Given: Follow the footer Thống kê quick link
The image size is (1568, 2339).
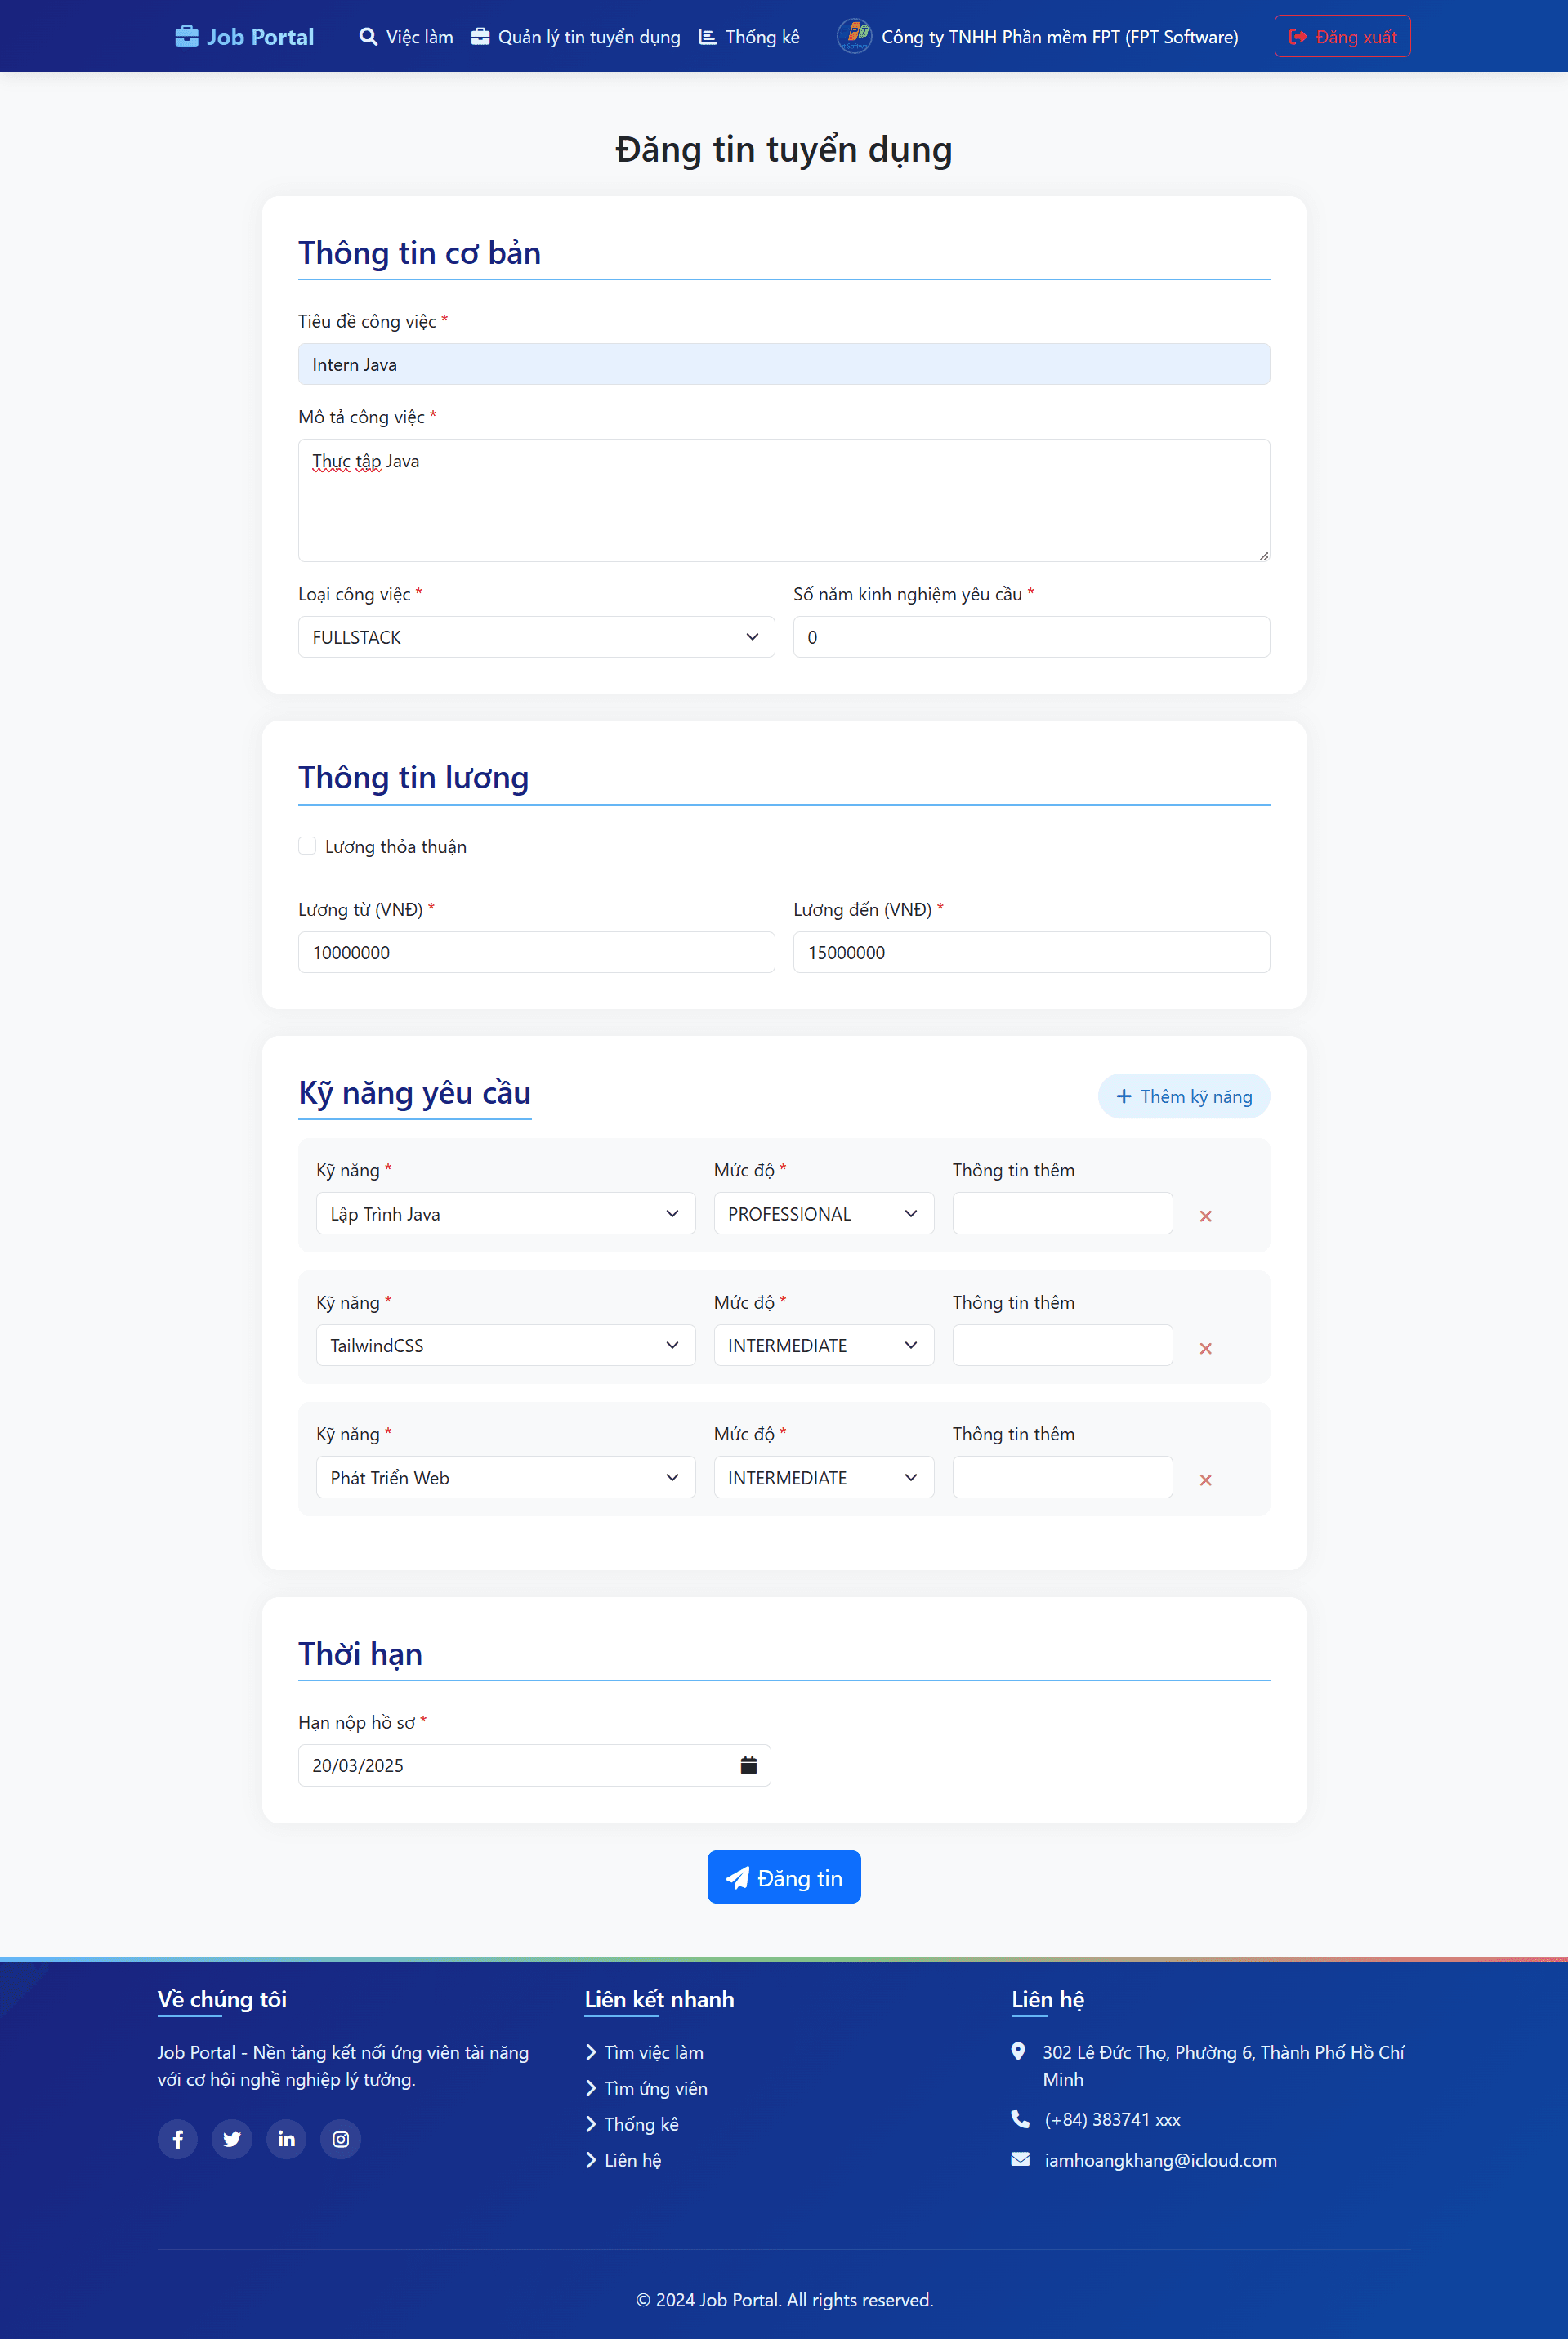Looking at the screenshot, I should pyautogui.click(x=632, y=2124).
